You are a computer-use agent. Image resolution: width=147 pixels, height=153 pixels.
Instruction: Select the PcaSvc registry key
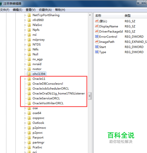(37, 147)
